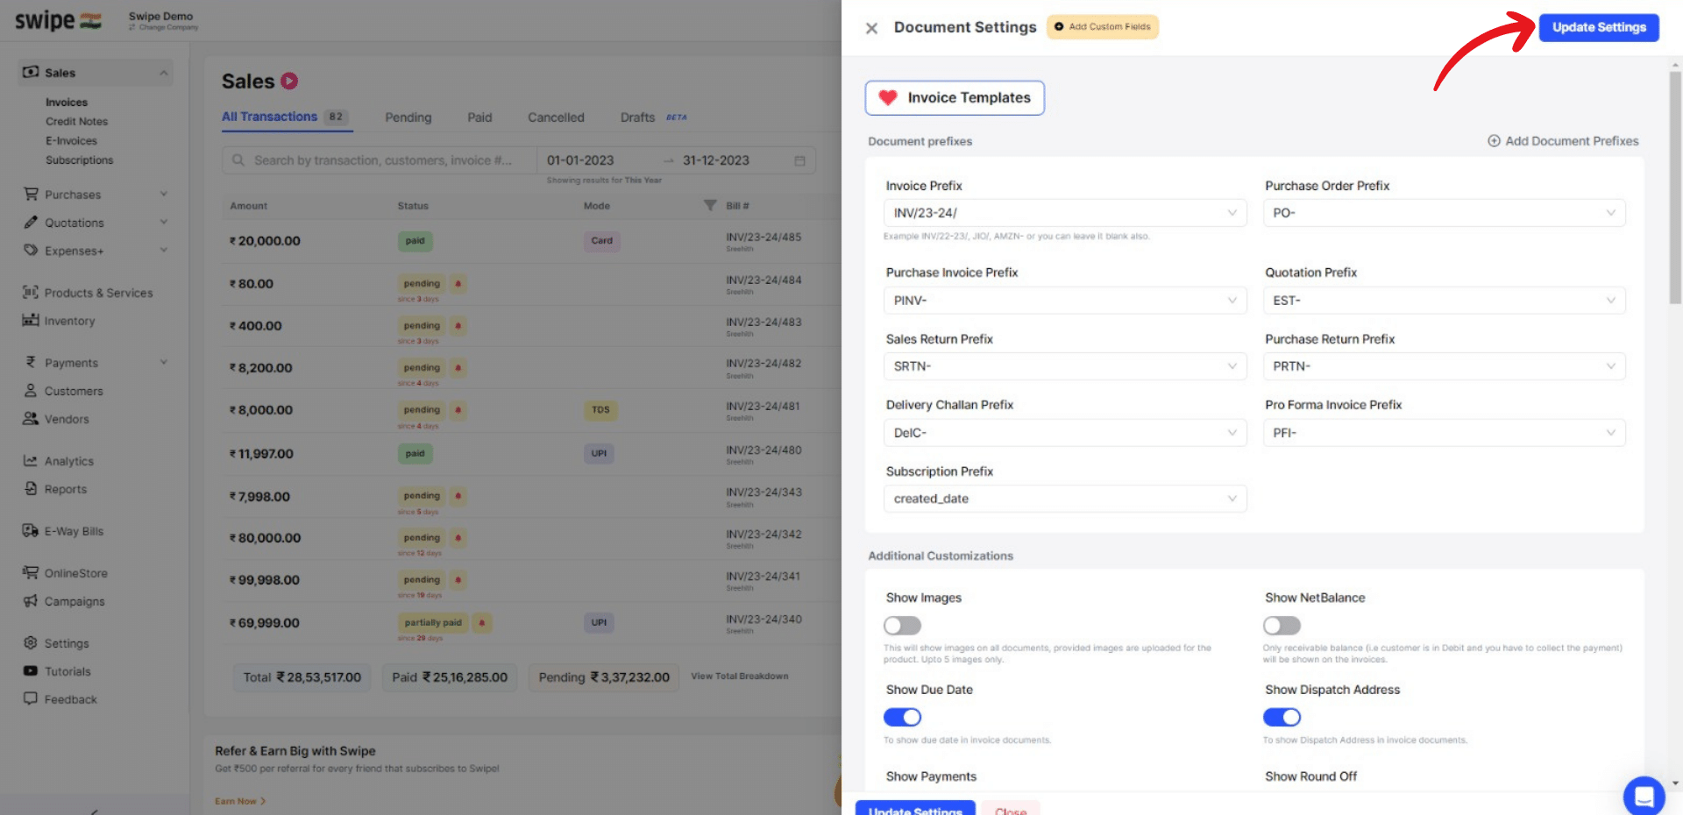This screenshot has height=815, width=1683.
Task: Close the Document Settings panel with X
Action: click(x=871, y=28)
